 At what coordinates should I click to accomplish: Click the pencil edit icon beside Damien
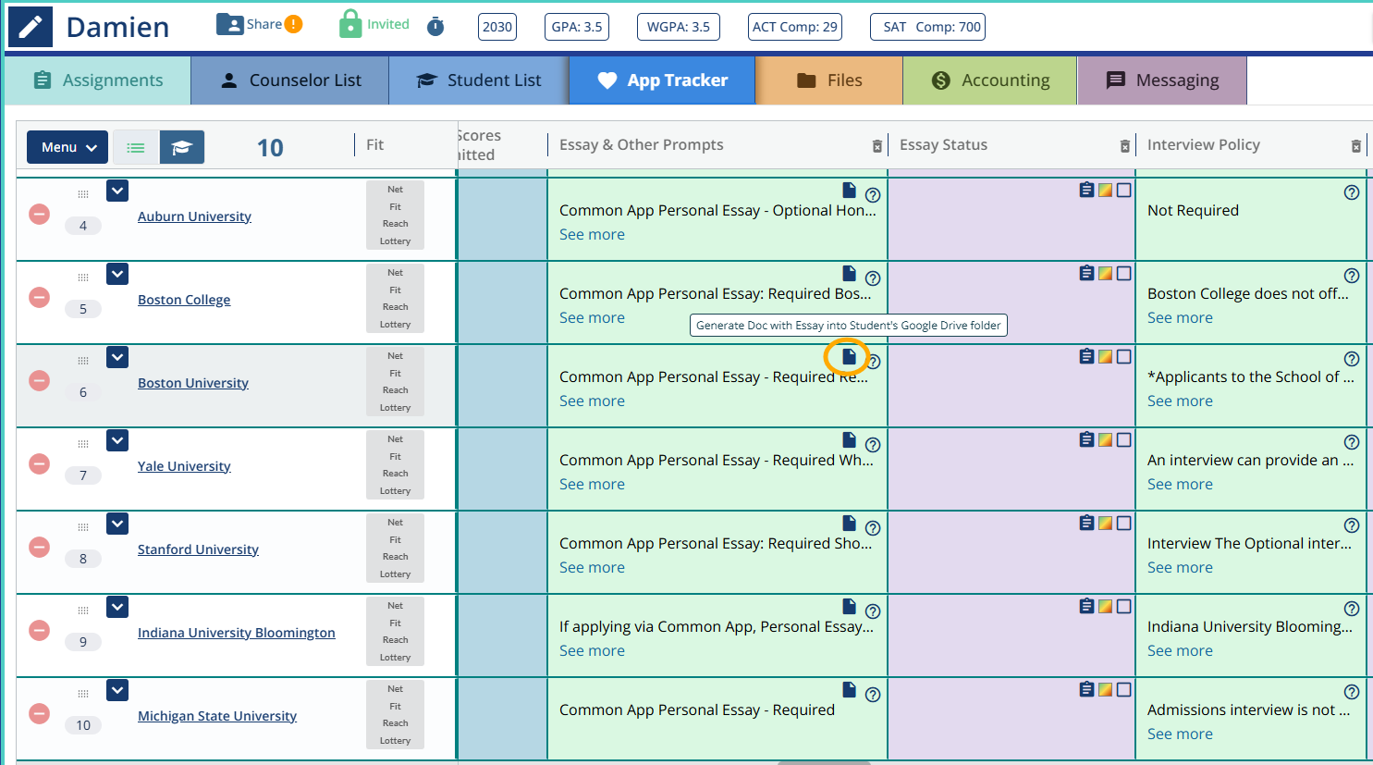click(31, 28)
